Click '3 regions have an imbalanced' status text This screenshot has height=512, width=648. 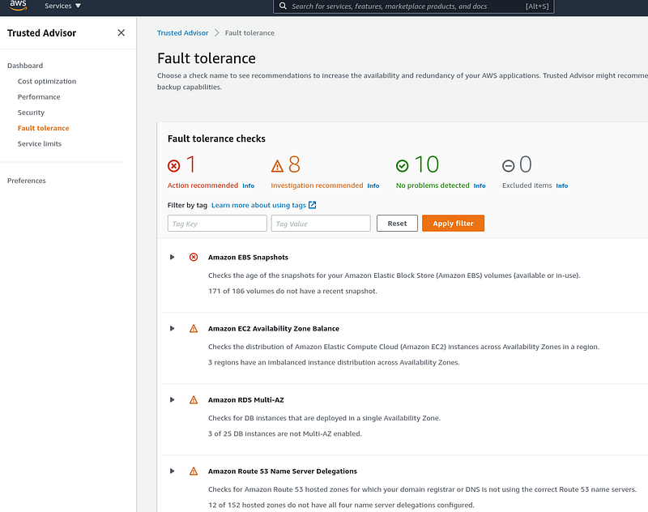tap(334, 362)
